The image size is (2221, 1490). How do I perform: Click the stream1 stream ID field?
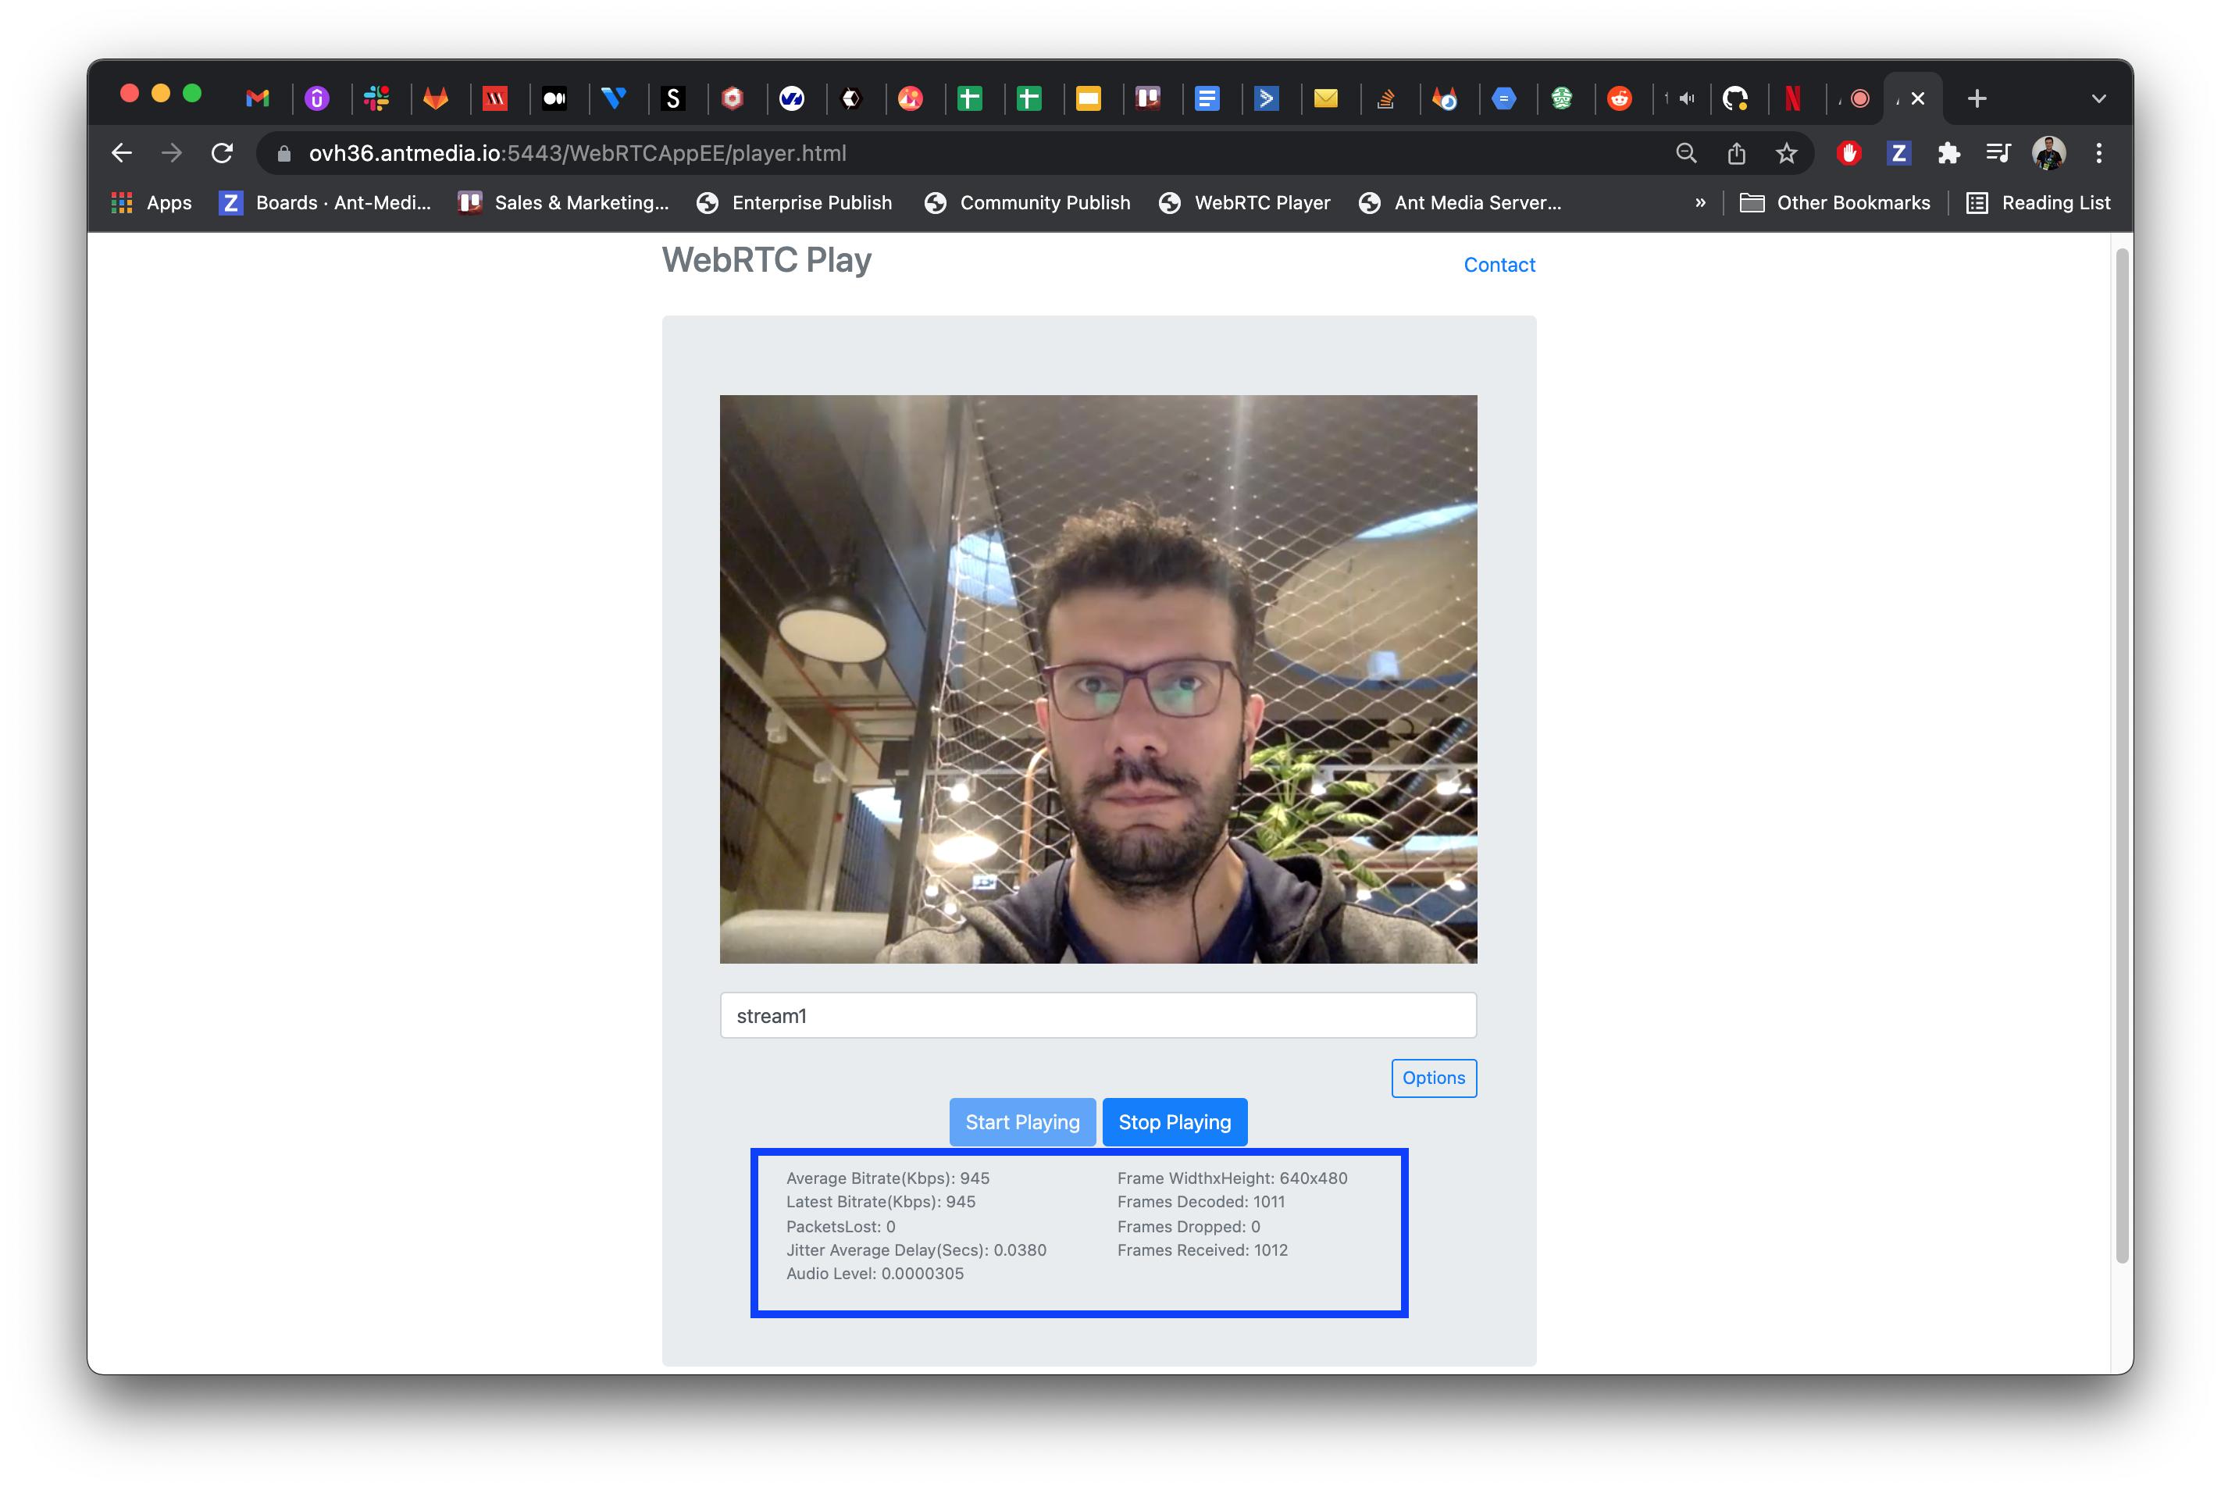[x=1098, y=1016]
